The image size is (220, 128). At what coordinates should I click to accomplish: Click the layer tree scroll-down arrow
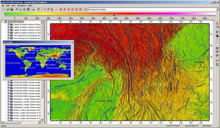click(42, 120)
